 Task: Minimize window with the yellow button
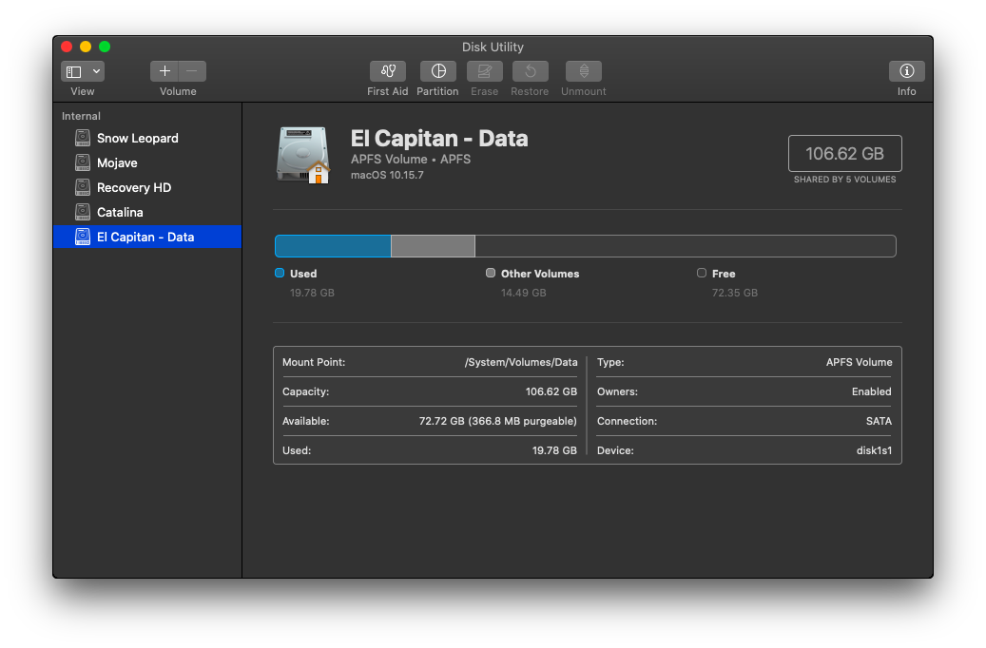click(86, 47)
